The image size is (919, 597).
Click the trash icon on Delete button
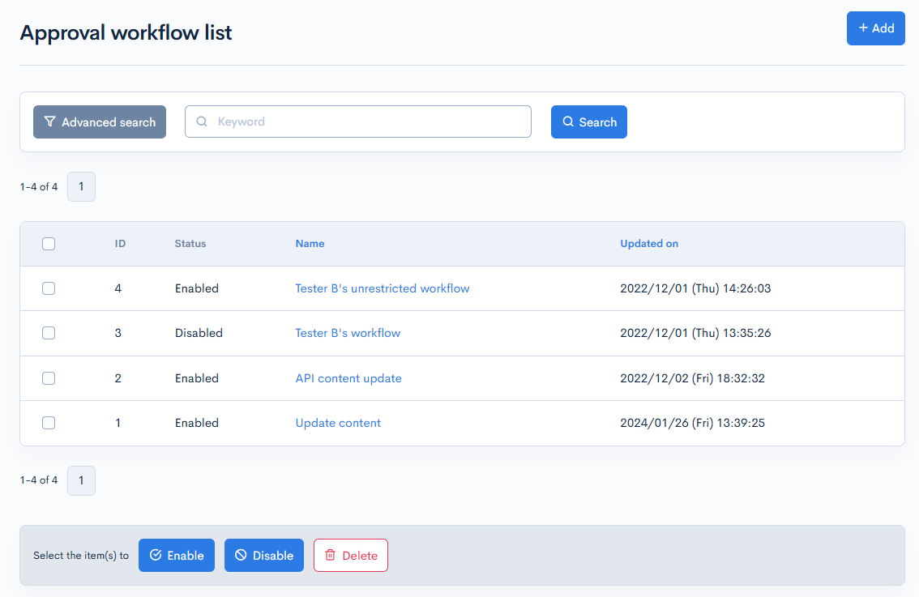pyautogui.click(x=330, y=556)
